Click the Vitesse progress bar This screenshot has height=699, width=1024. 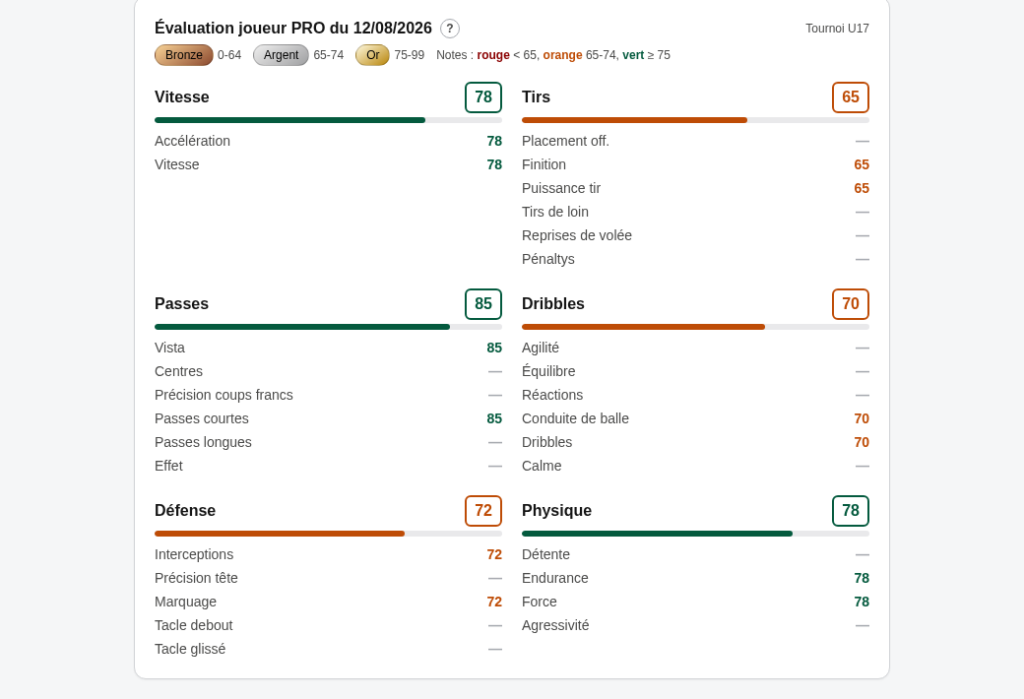329,120
